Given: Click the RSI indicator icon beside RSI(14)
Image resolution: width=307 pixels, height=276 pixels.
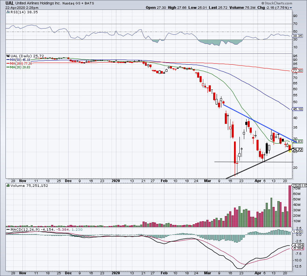Looking at the screenshot, I should (8, 12).
